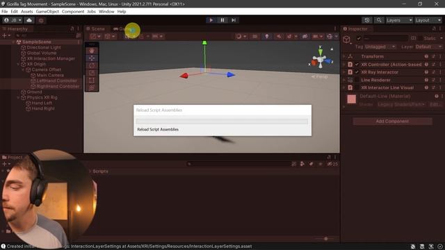Toggle the Static checkbox
This screenshot has width=445, height=250.
(x=420, y=38)
